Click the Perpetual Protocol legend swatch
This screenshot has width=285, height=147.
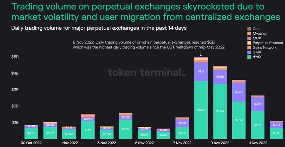[x=248, y=43]
